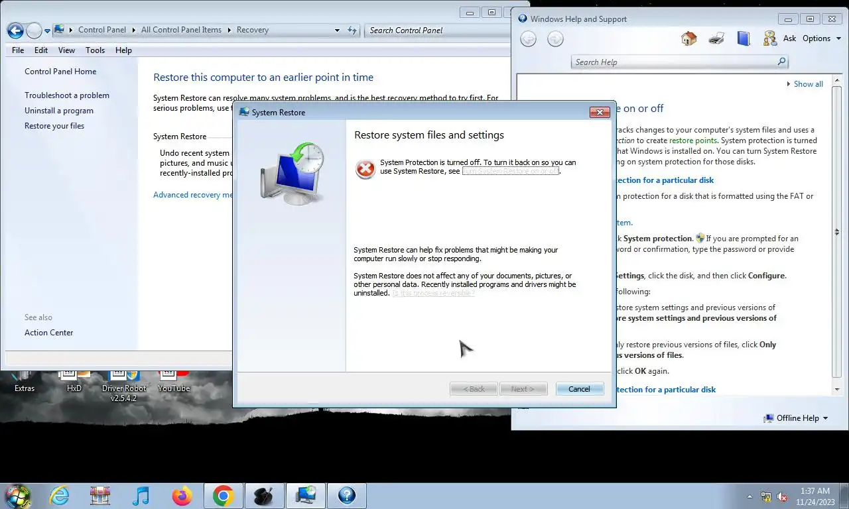Click Recovery in the address breadcrumb
The width and height of the screenshot is (849, 509).
[253, 30]
